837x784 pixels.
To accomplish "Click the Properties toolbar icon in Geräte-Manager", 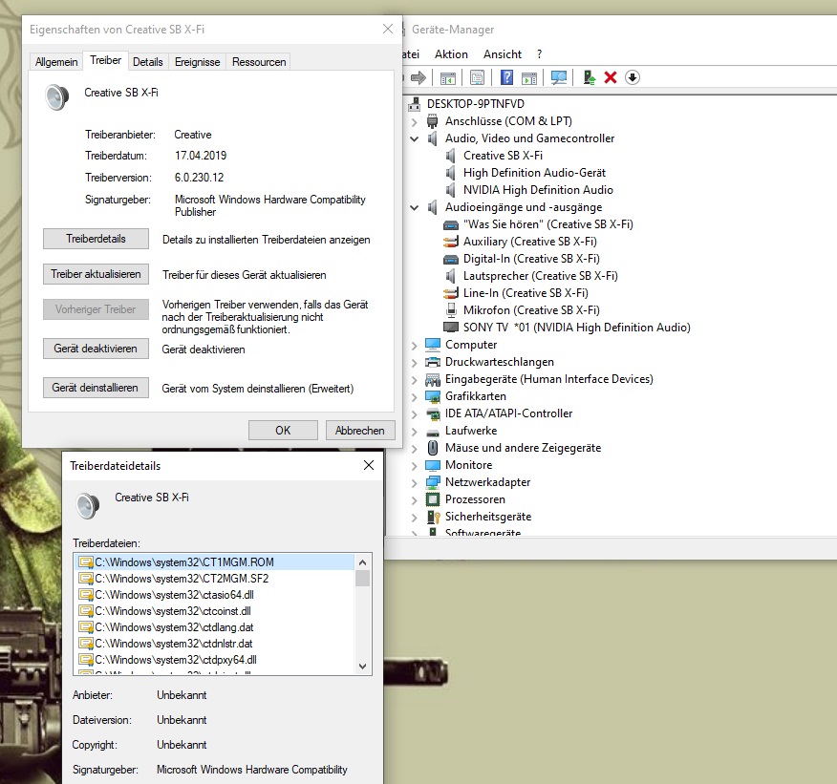I will tap(477, 78).
